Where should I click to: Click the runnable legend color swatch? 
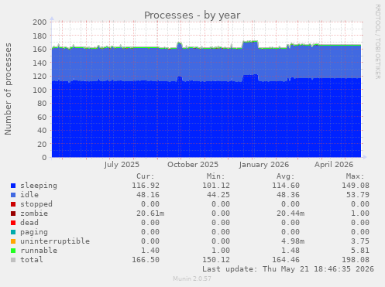tap(13, 251)
